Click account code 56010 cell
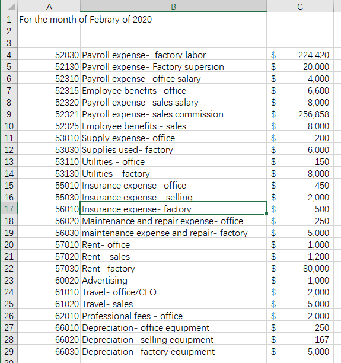 [49, 209]
